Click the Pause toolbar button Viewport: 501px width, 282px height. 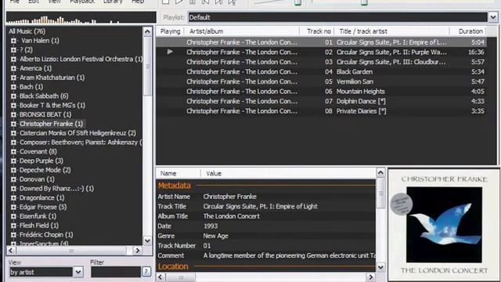pos(193,2)
